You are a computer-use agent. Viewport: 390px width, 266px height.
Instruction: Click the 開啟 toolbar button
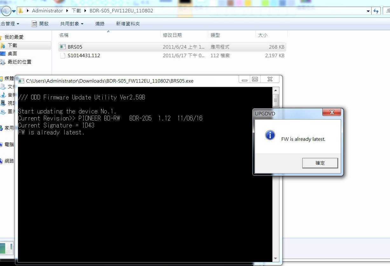click(40, 24)
